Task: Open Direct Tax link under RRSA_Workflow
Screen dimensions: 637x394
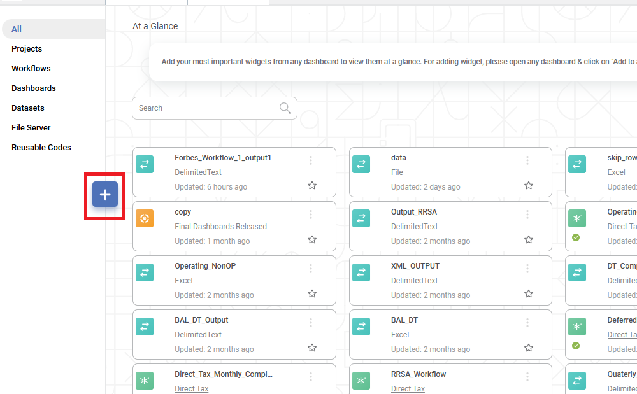Action: pos(408,388)
